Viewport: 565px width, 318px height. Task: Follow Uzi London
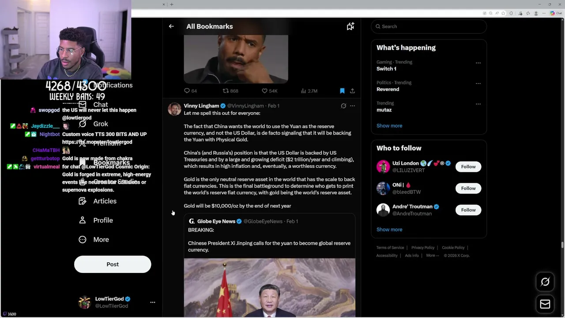point(468,167)
